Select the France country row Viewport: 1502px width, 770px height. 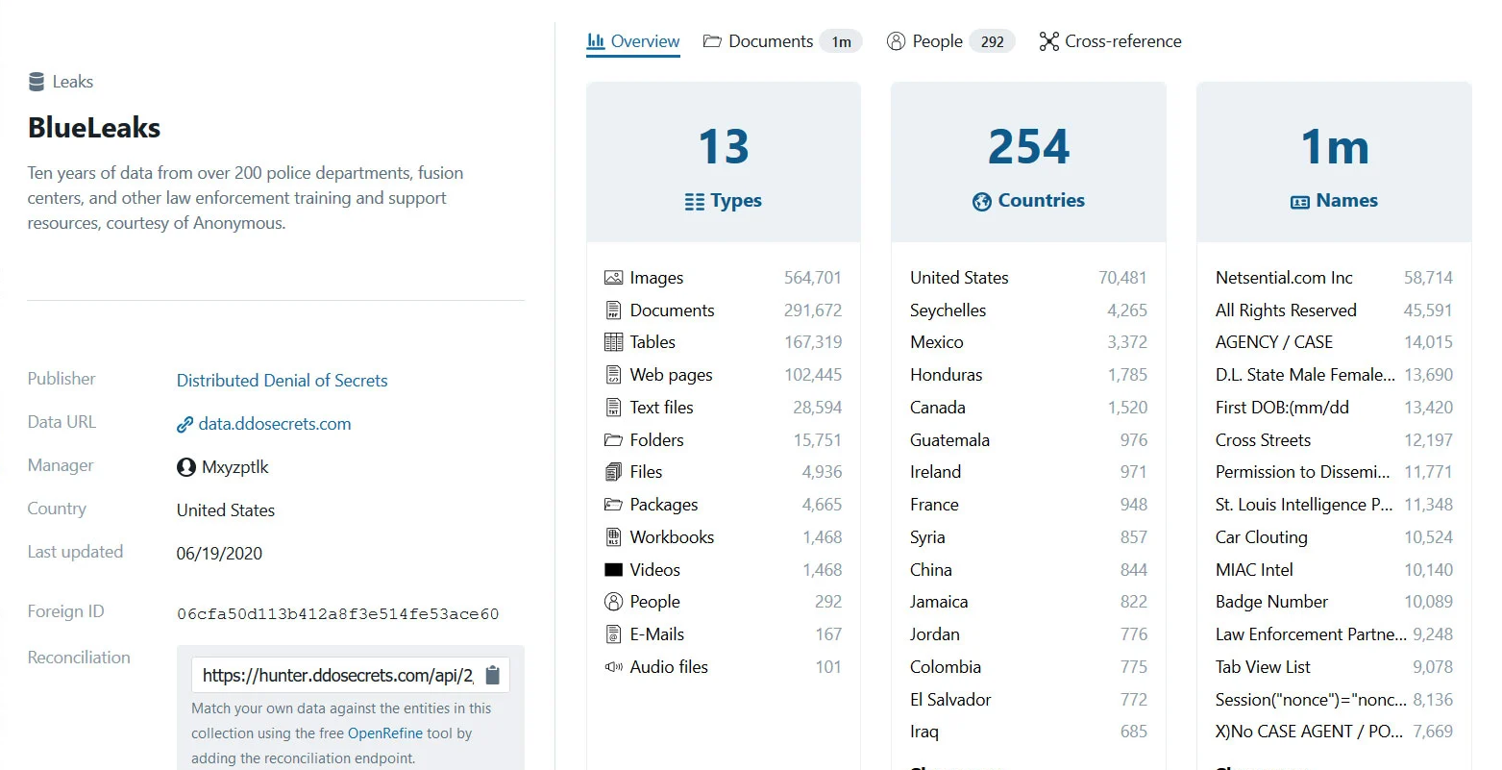[x=1028, y=505]
